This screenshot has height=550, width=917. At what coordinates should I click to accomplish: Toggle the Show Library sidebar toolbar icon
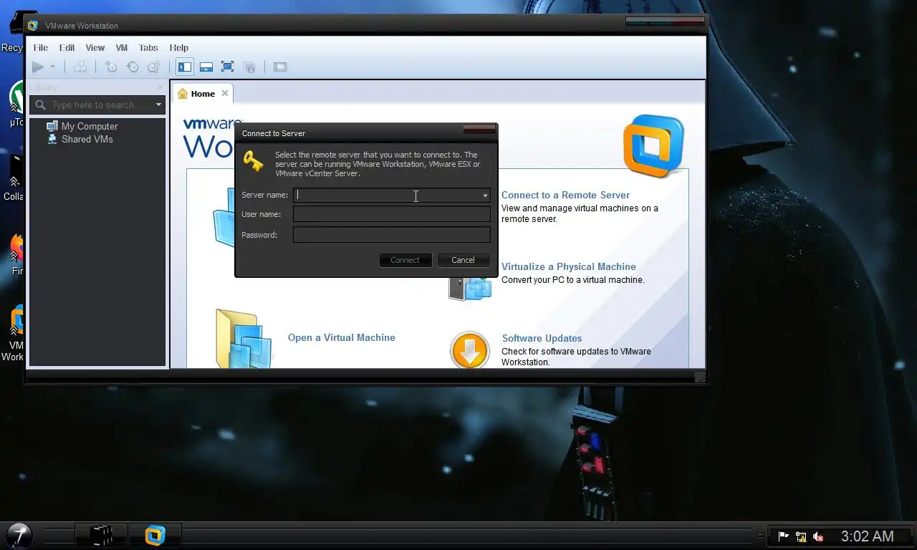185,67
